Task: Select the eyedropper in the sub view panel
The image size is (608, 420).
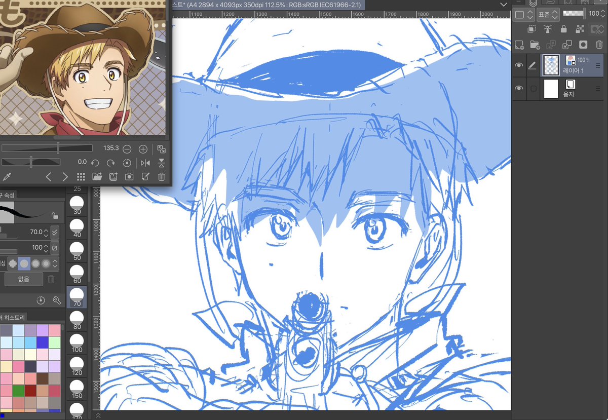Action: [x=7, y=177]
